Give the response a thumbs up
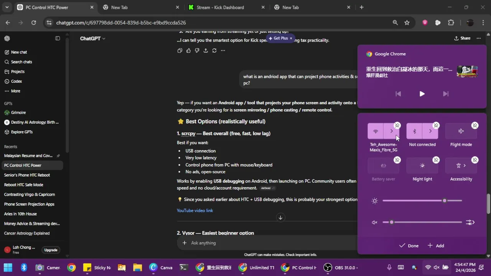This screenshot has width=491, height=276. 188,51
